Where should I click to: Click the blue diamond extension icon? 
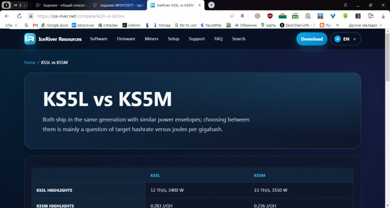coord(333,16)
